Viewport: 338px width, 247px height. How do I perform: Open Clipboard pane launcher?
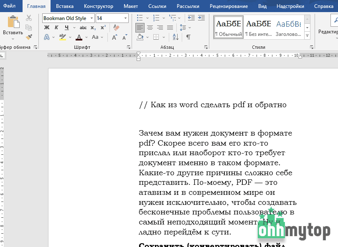coord(36,47)
